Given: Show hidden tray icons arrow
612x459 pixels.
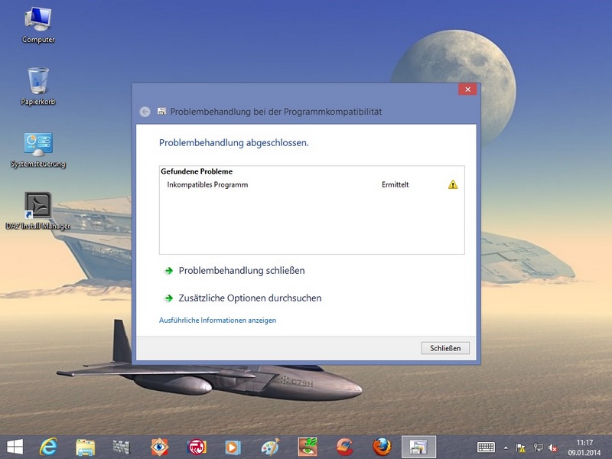Looking at the screenshot, I should pos(506,448).
